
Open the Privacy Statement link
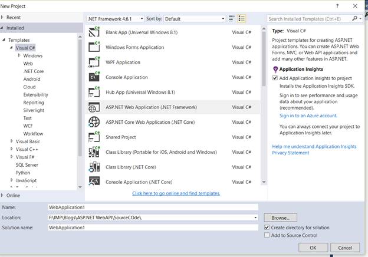pos(290,153)
